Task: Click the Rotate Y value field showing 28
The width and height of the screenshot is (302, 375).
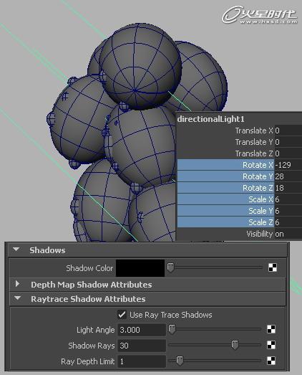Action: [x=288, y=176]
